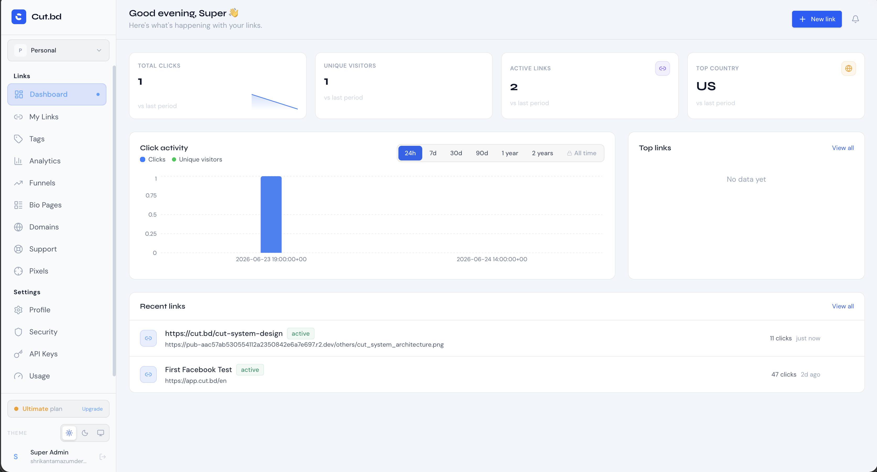Screen dimensions: 877x472
Task: Click the Active Links card link icon
Action: tap(663, 68)
